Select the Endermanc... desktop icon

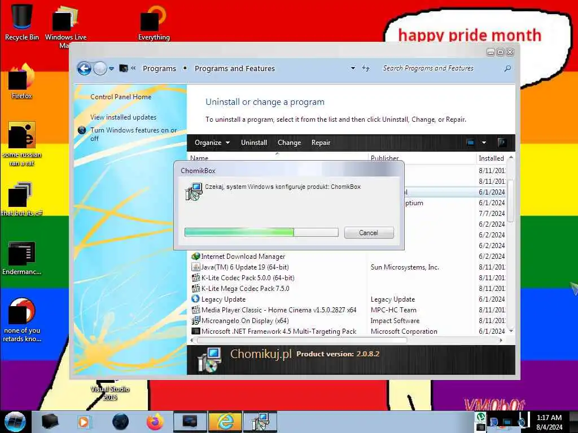[22, 258]
